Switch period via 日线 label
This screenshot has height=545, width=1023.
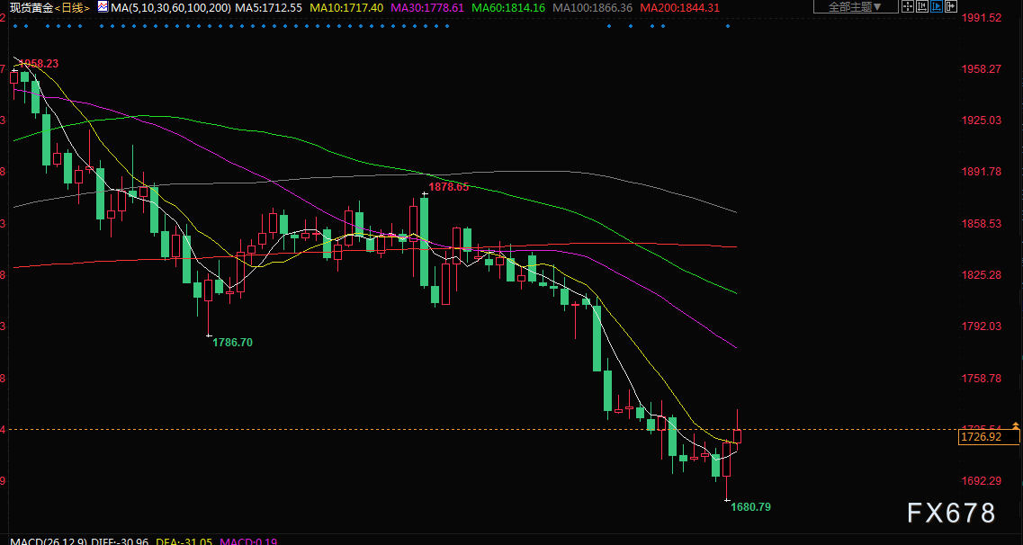[x=72, y=8]
